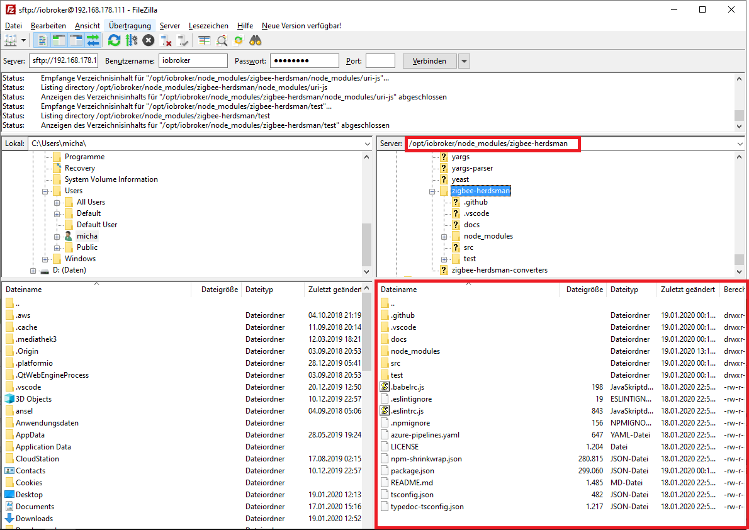Select local Desktop folder
749x530 pixels.
(29, 495)
